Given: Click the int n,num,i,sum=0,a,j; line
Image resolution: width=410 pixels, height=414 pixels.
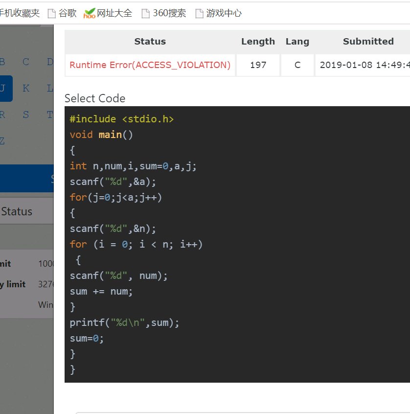Looking at the screenshot, I should [x=133, y=166].
